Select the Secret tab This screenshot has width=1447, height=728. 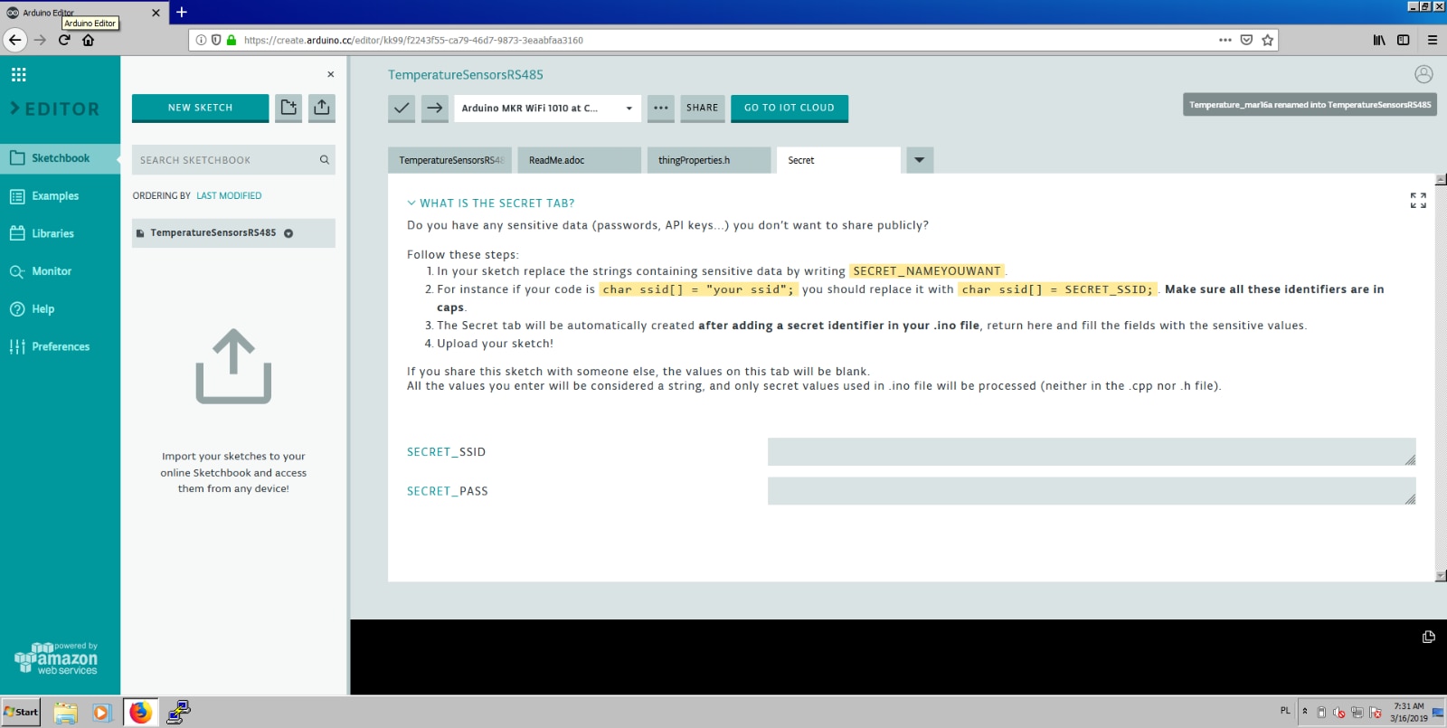[838, 160]
